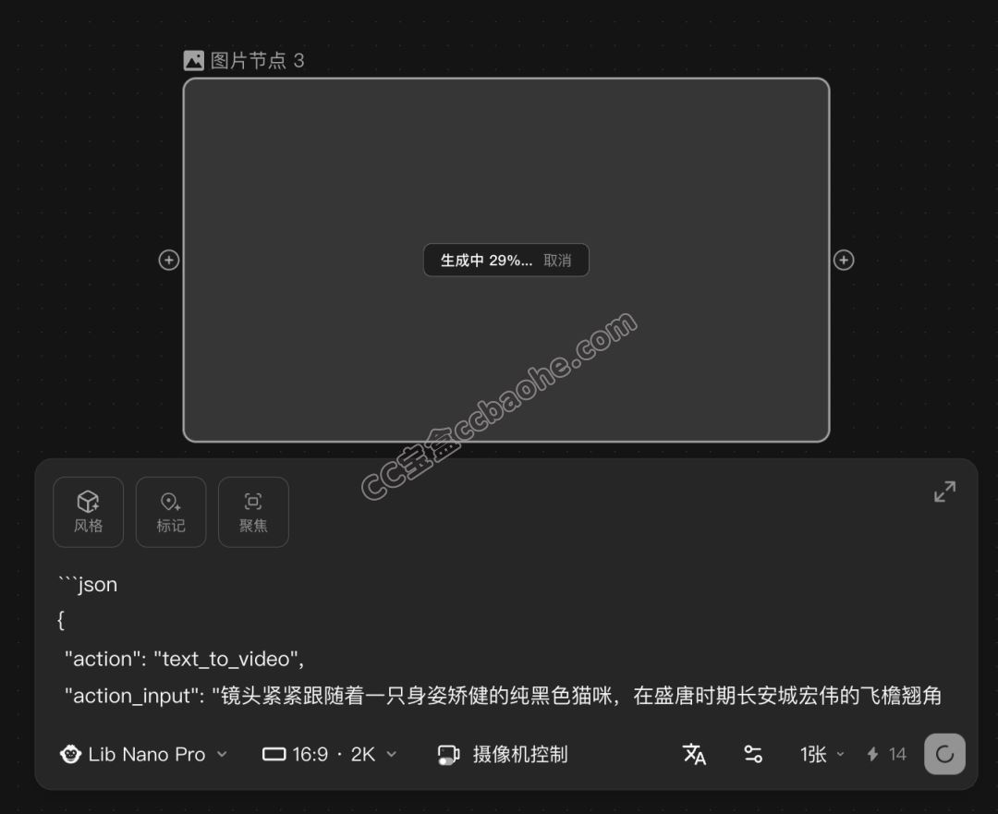Click the 14 credits lightning indicator
The width and height of the screenshot is (998, 814).
[x=886, y=754]
